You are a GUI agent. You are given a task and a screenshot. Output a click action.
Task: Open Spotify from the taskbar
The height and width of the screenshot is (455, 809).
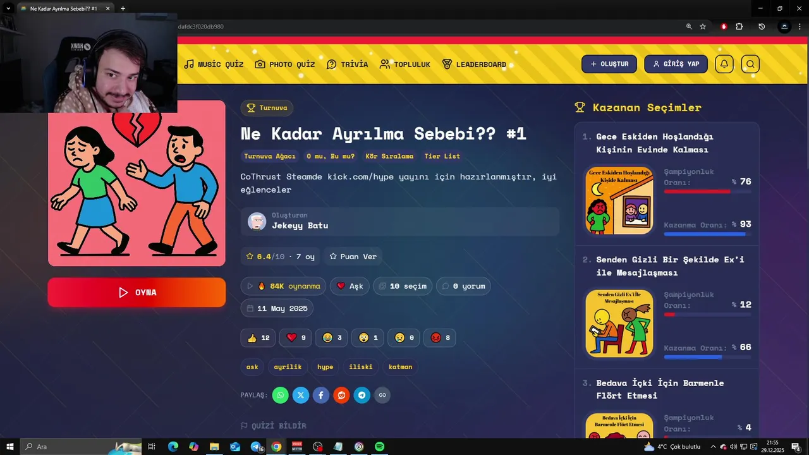pos(379,447)
